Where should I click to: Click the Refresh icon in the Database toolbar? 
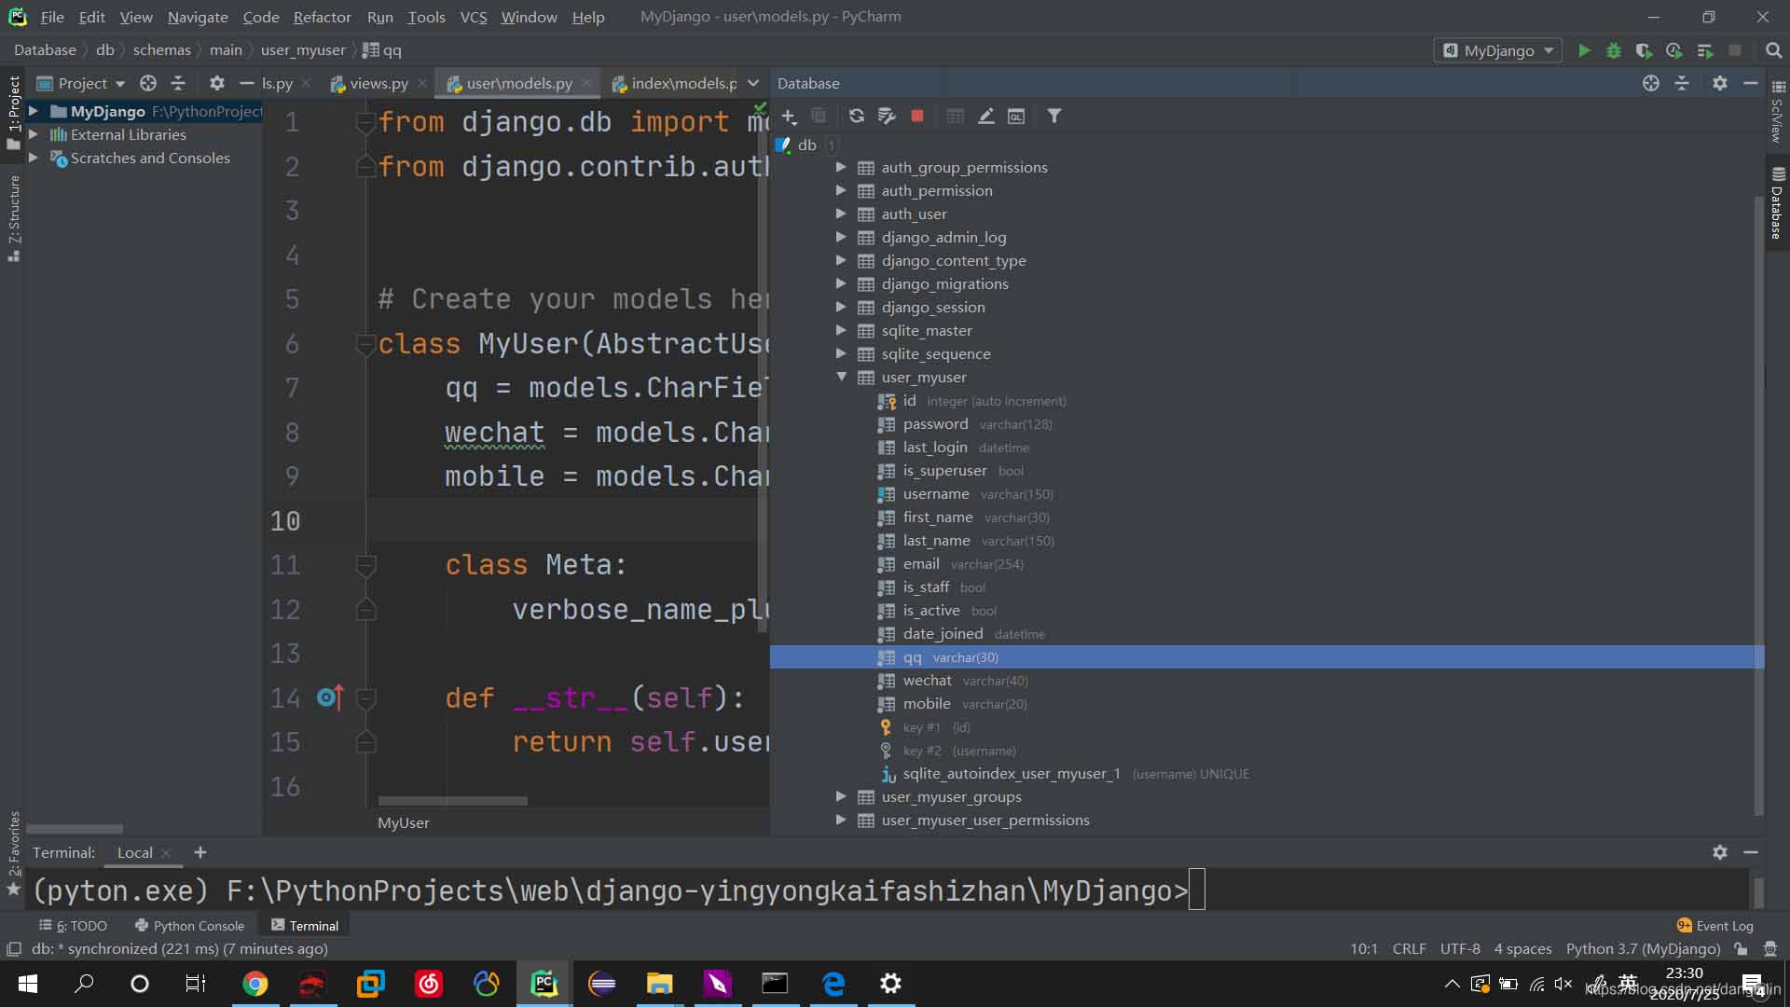tap(856, 116)
